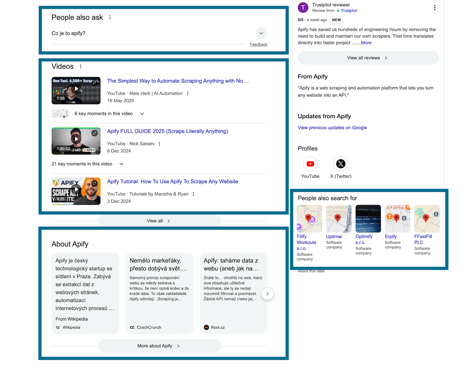
Task: Click View all videos button
Action: click(x=159, y=221)
